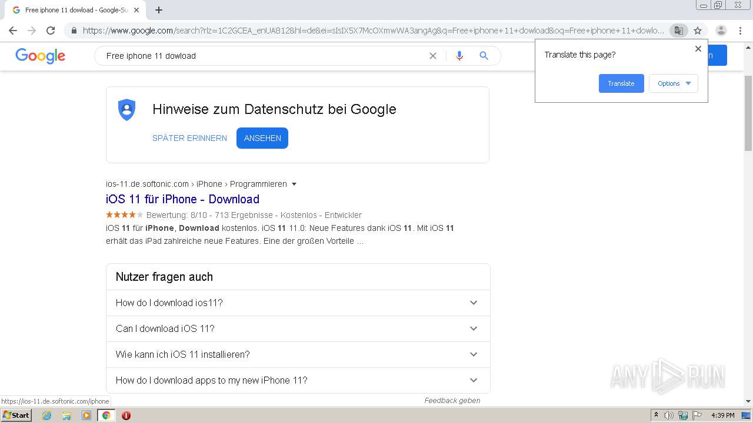Launch Internet Explorer from taskbar
This screenshot has height=423, width=753.
tap(47, 415)
